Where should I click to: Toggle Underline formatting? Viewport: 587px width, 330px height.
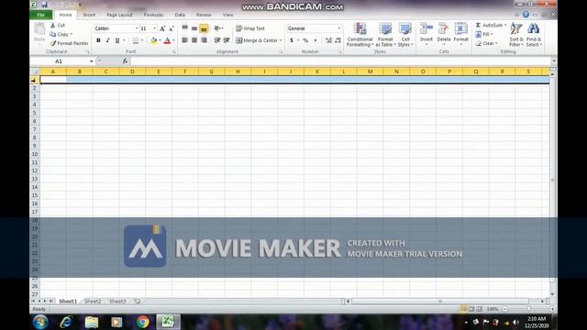pyautogui.click(x=117, y=40)
